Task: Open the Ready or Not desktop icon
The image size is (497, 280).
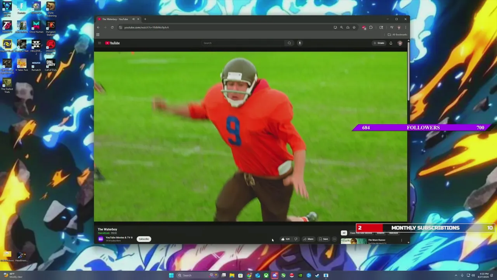Action: click(x=21, y=46)
